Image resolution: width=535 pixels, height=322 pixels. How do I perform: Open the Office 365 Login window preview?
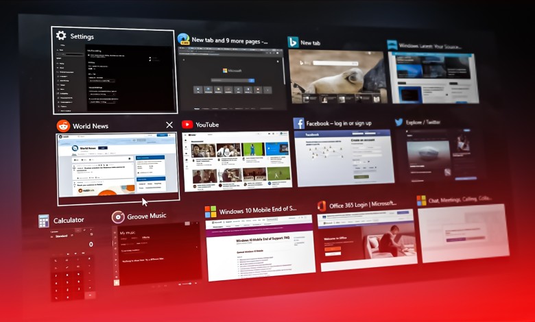pos(368,240)
